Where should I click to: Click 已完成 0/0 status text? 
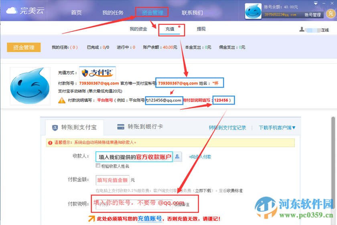pyautogui.click(x=98, y=47)
